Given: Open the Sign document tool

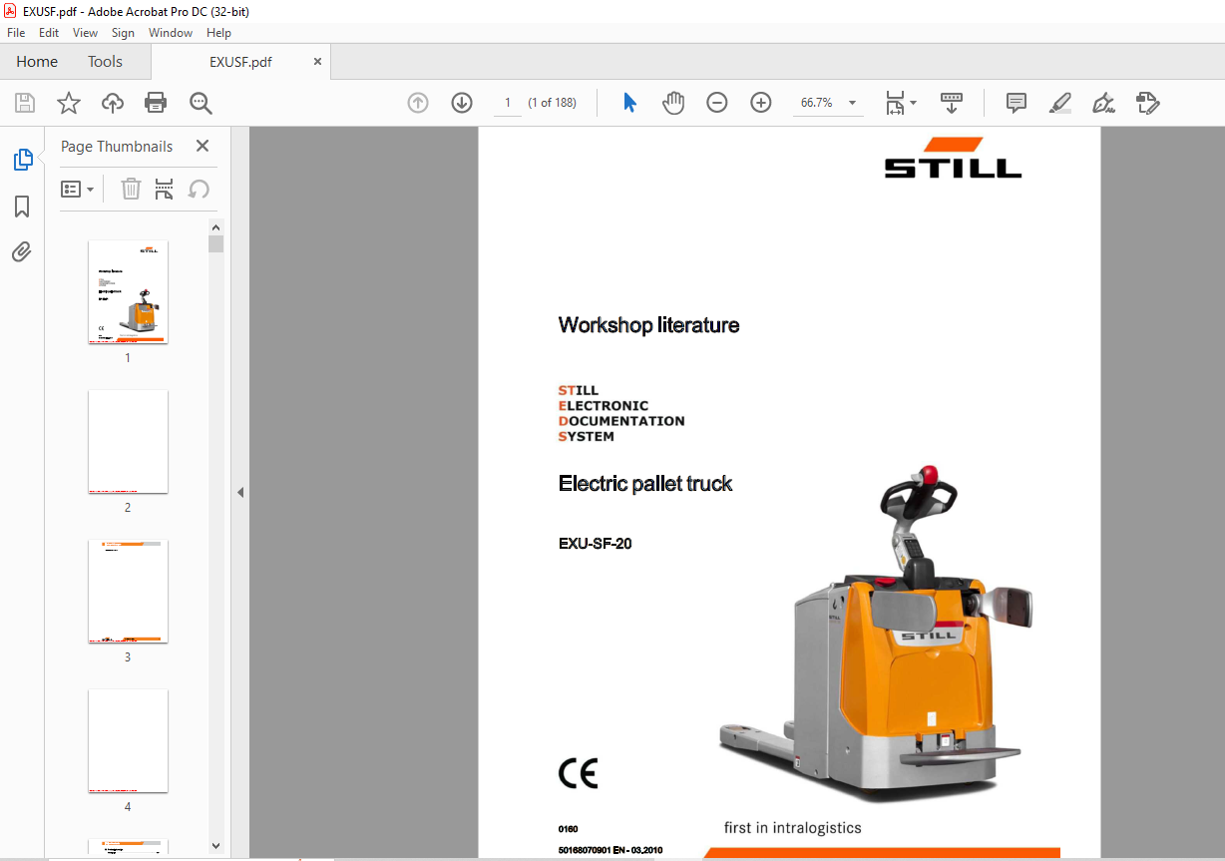Looking at the screenshot, I should [1103, 103].
